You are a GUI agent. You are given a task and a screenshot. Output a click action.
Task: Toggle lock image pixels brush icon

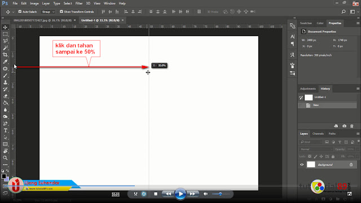tap(315, 157)
